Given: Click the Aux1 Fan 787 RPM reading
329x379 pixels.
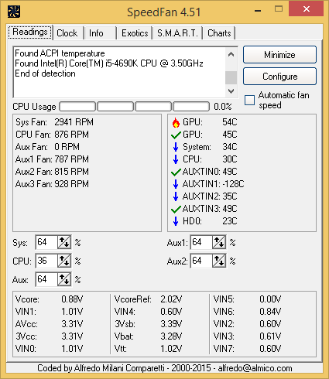Looking at the screenshot, I should pyautogui.click(x=52, y=159).
